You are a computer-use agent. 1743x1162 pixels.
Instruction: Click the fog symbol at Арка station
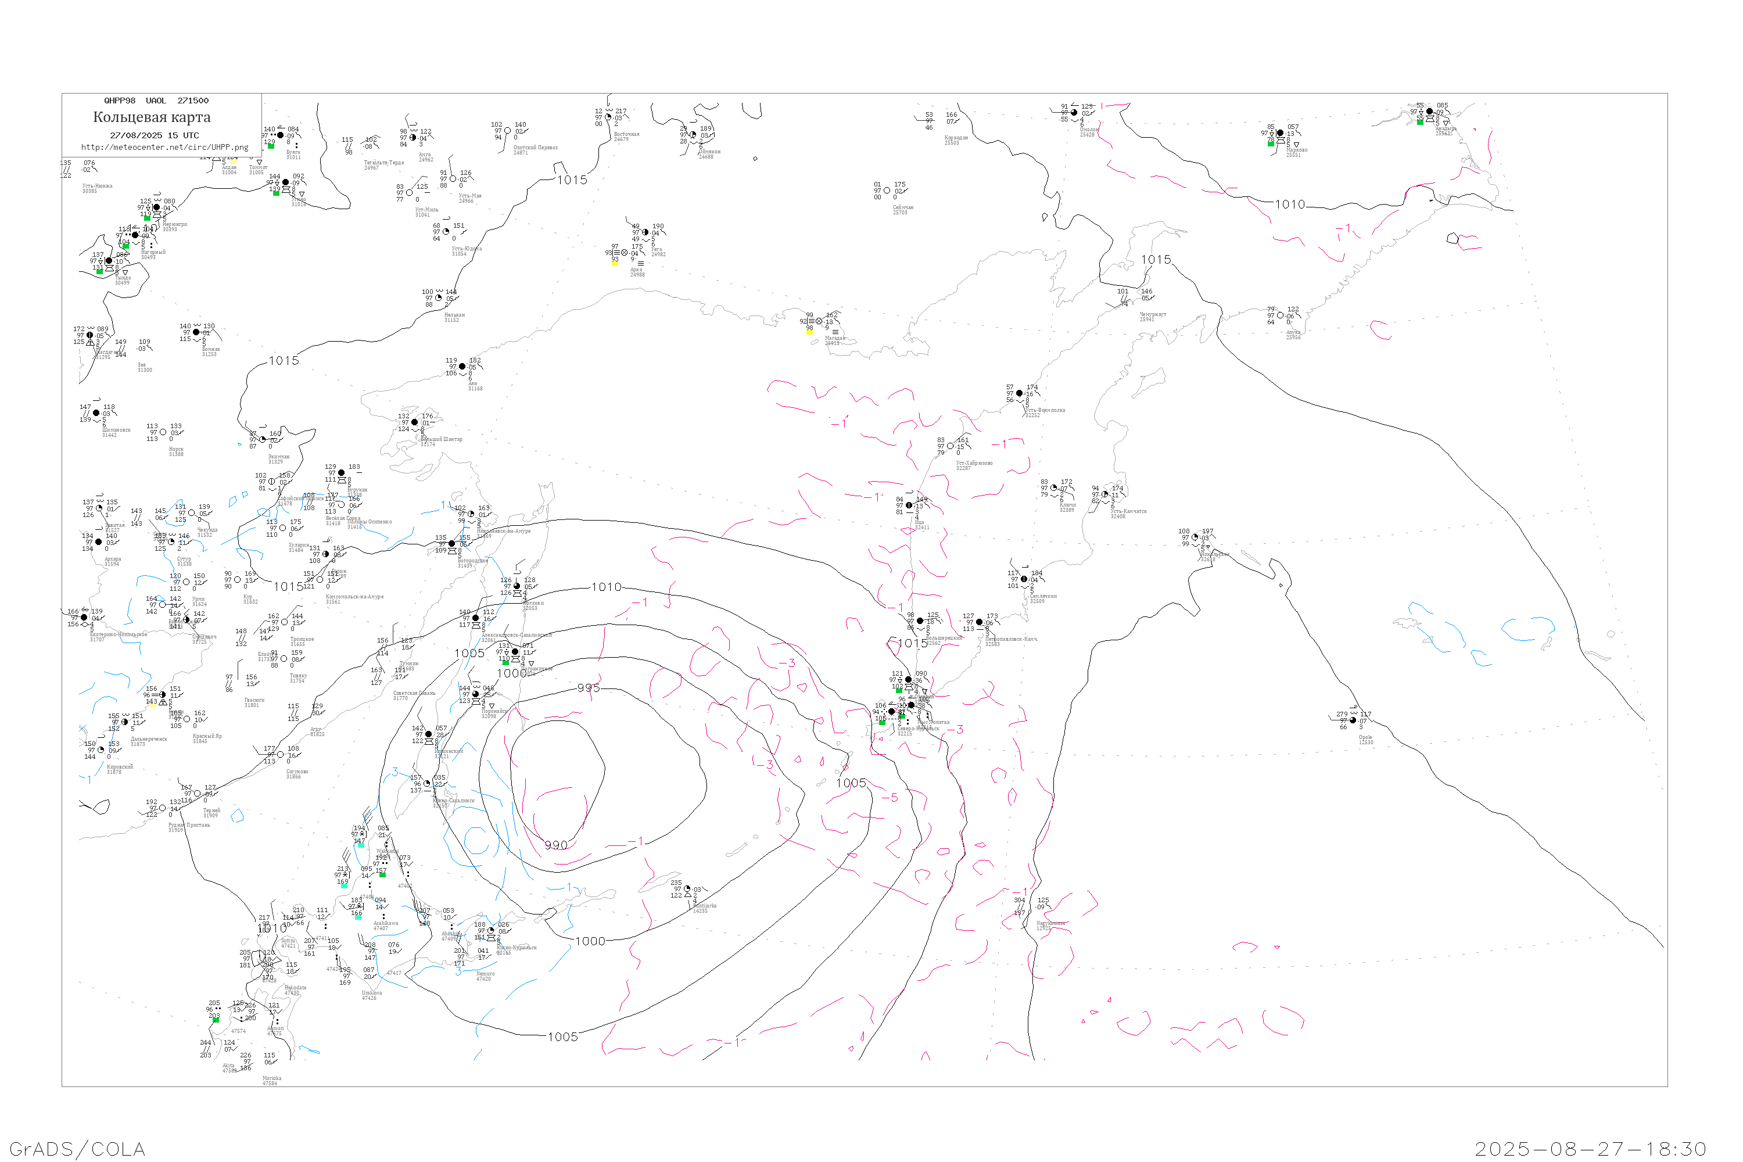(640, 263)
